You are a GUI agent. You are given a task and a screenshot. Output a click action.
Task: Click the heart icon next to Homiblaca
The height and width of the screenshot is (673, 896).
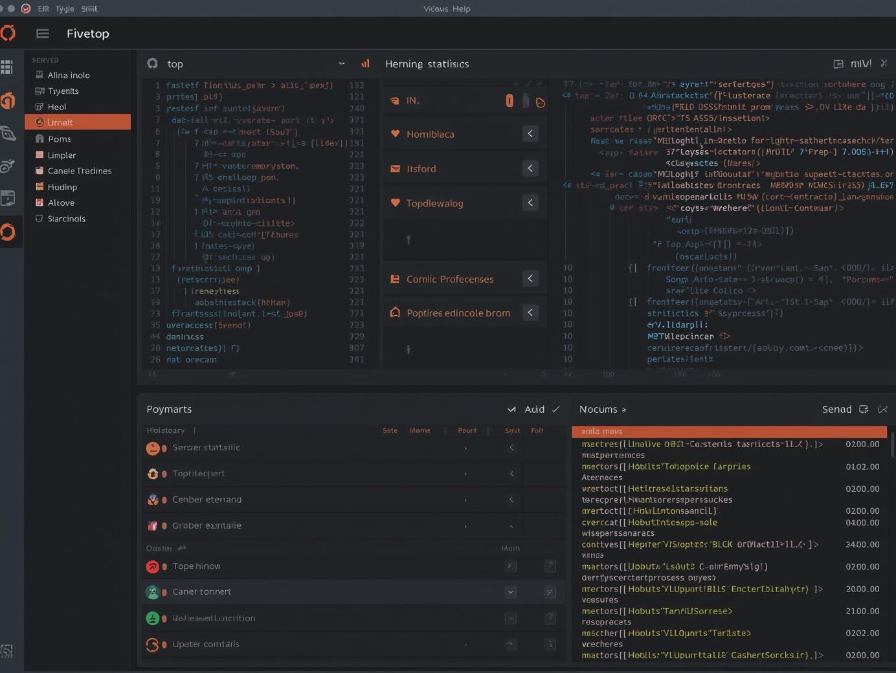pyautogui.click(x=396, y=134)
